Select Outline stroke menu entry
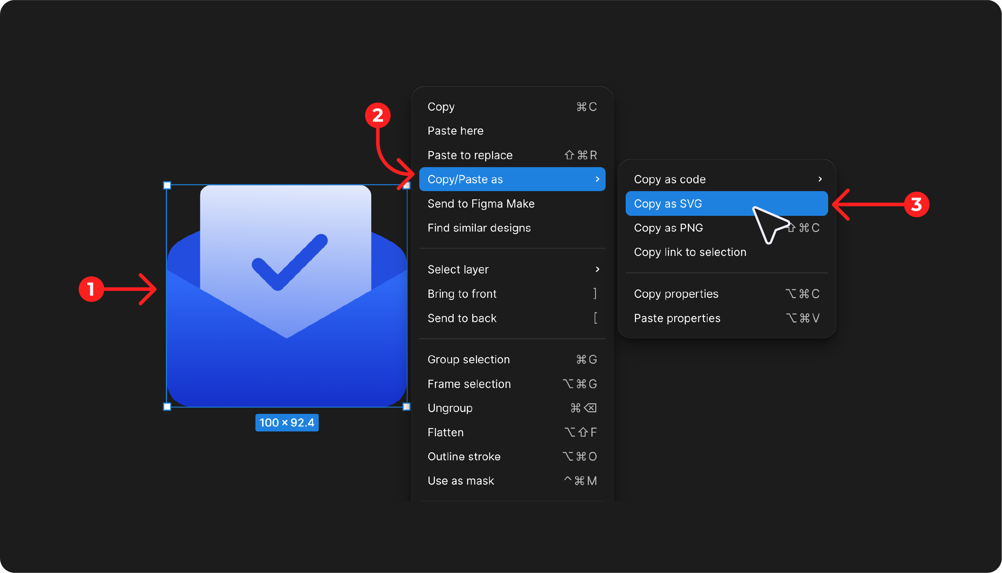The width and height of the screenshot is (1002, 573). tap(464, 457)
